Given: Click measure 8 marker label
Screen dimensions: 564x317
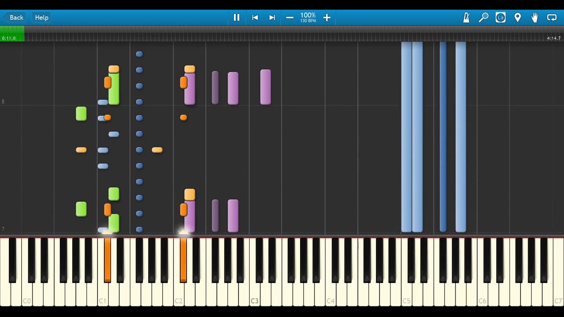Looking at the screenshot, I should pyautogui.click(x=3, y=102).
